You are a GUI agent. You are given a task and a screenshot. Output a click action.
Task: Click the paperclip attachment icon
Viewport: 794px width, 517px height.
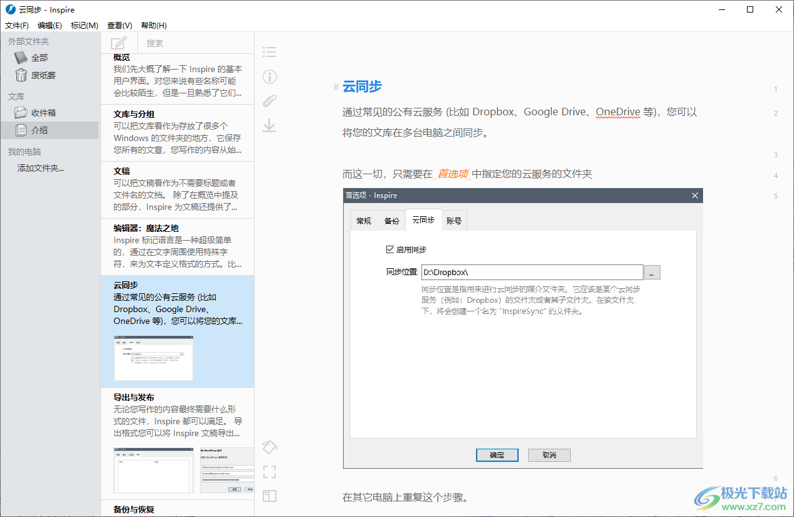point(269,101)
